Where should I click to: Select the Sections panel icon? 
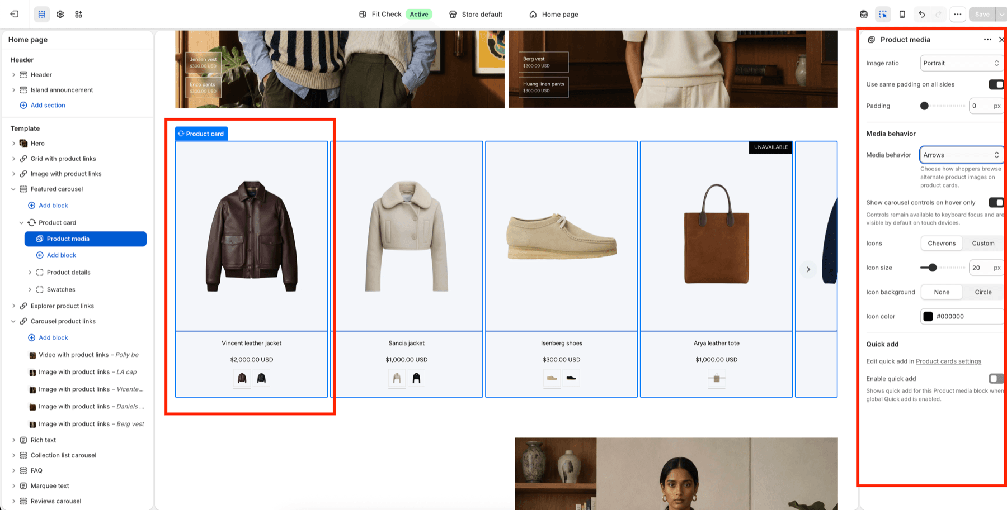pyautogui.click(x=42, y=14)
